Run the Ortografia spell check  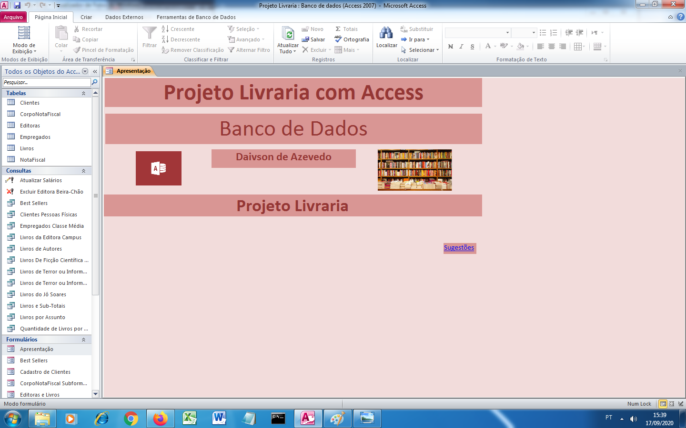[x=352, y=39]
